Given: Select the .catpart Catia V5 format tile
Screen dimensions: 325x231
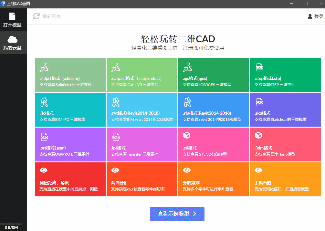Looking at the screenshot, I should (x=142, y=75).
